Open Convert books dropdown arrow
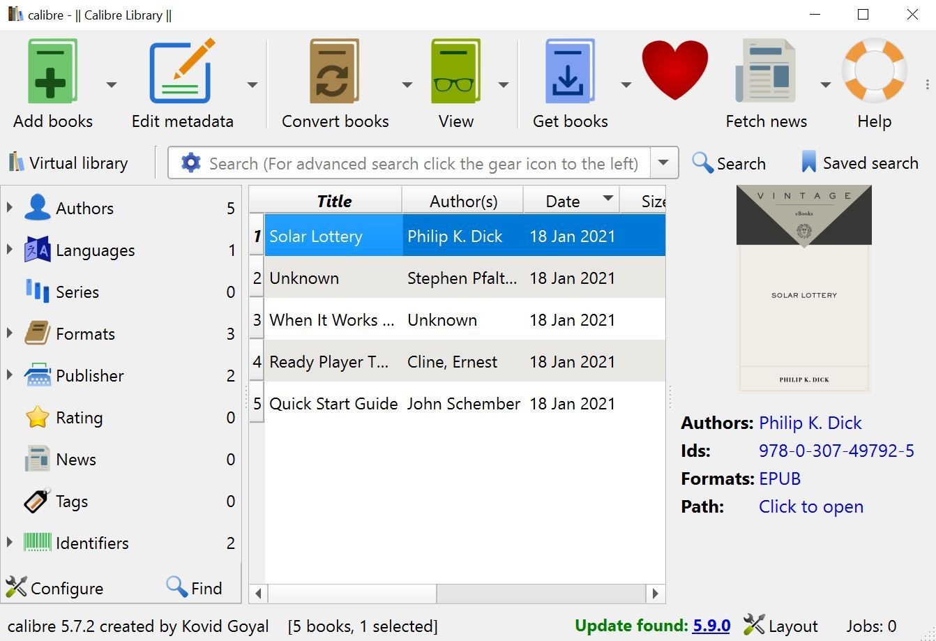The width and height of the screenshot is (936, 641). click(x=407, y=84)
